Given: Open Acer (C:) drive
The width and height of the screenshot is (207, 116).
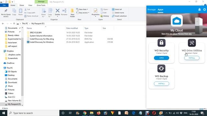Looking at the screenshot, I should click(11, 97).
